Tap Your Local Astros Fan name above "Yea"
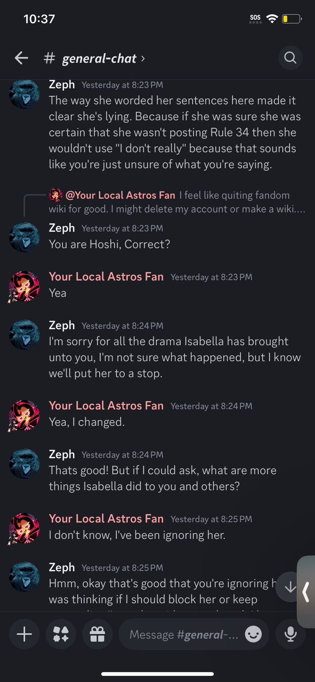This screenshot has height=682, width=315. point(106,277)
